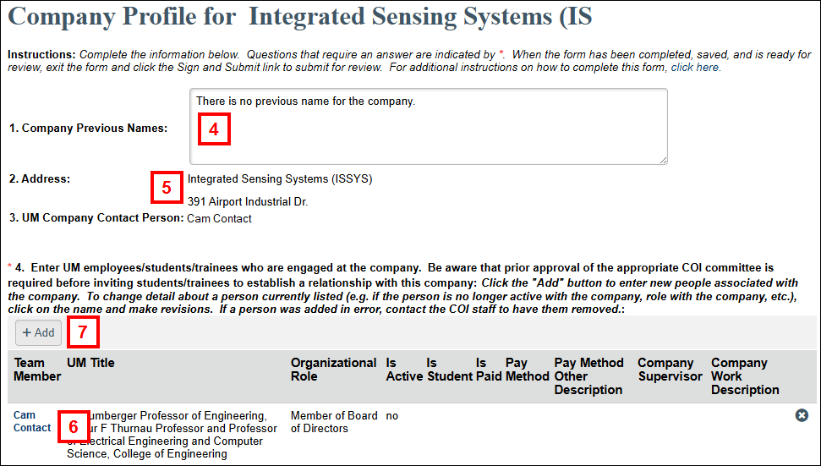Click the Pay Method column header

528,370
